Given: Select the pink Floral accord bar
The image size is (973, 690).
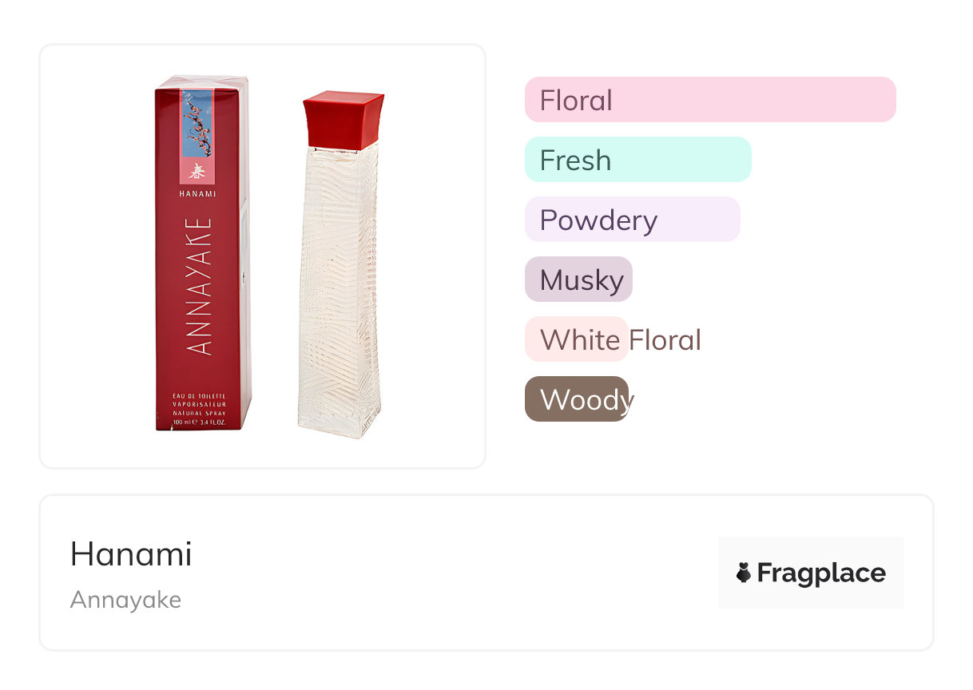Looking at the screenshot, I should pyautogui.click(x=709, y=100).
